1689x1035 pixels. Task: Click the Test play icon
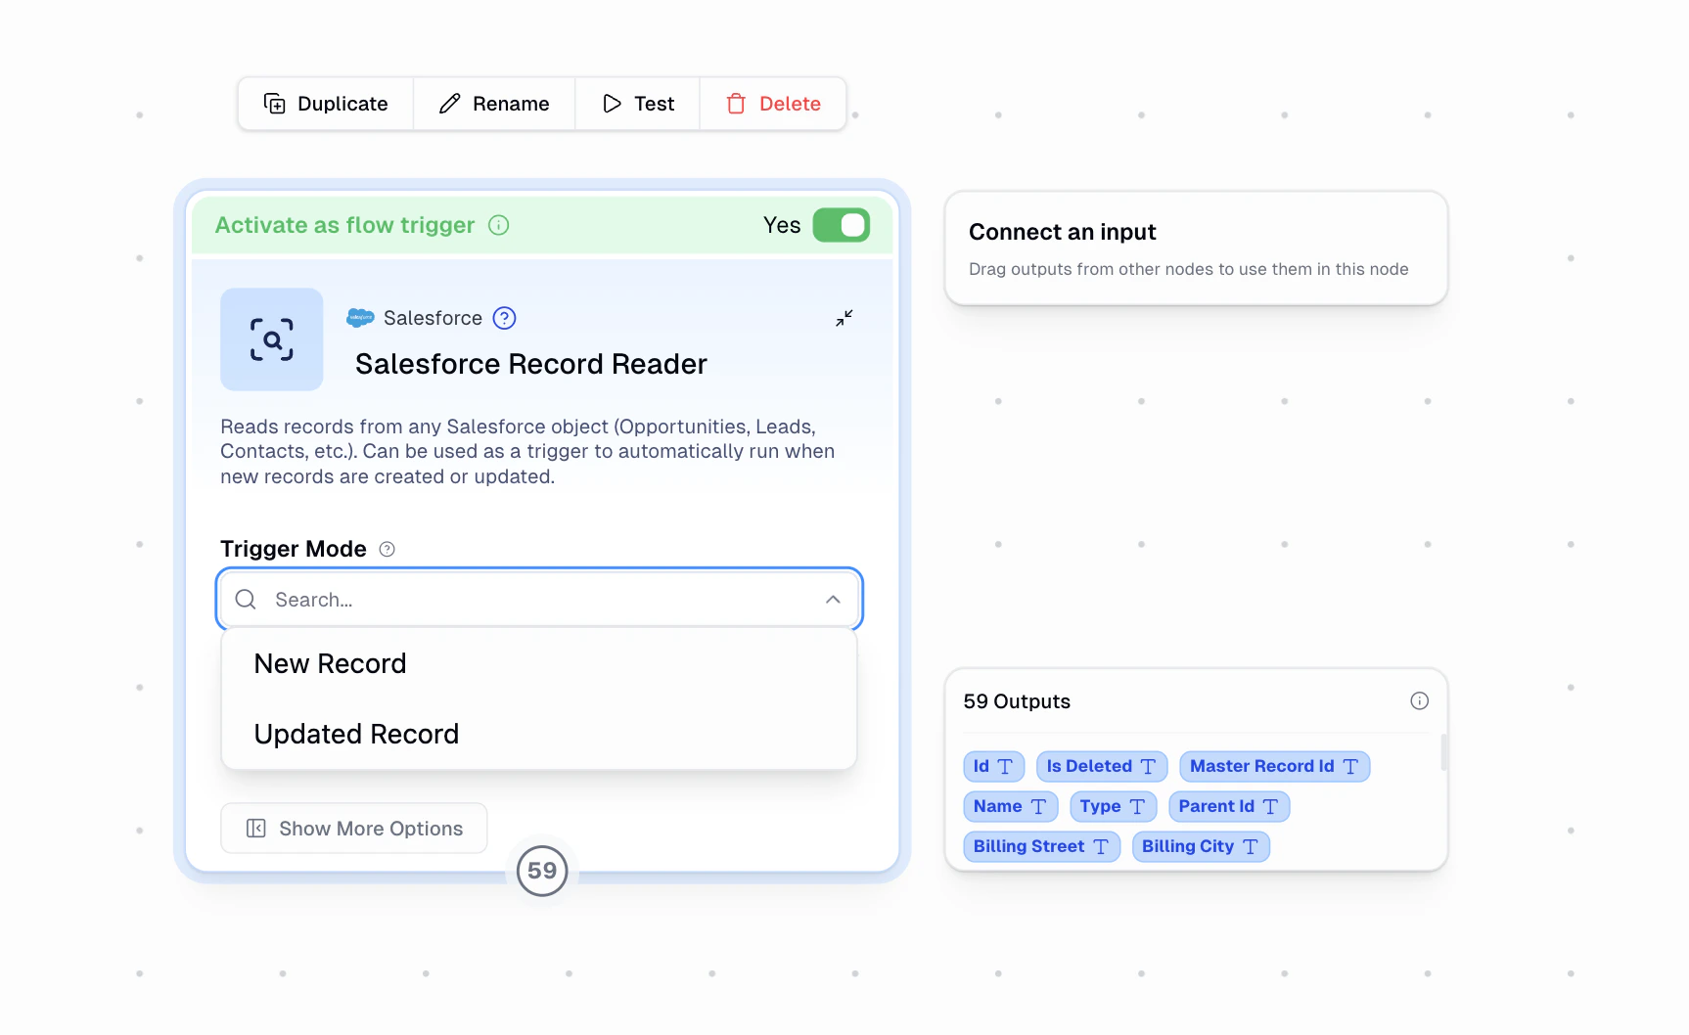[612, 103]
